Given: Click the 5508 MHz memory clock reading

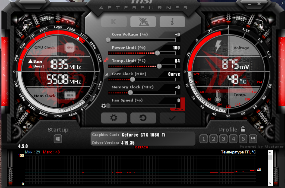Looking at the screenshot, I should tap(64, 79).
